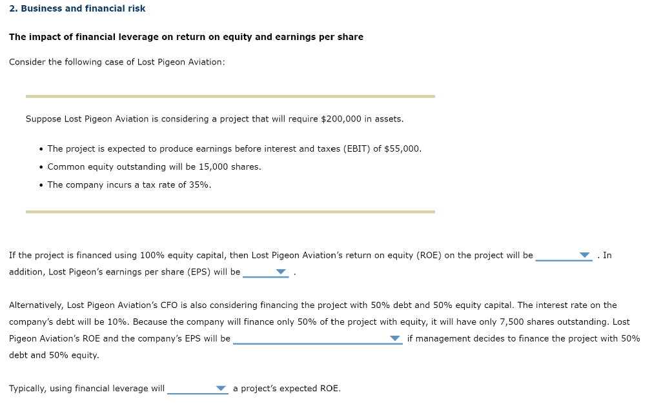This screenshot has height=408, width=661.
Task: Click the bottom tan divider bar
Action: 230,210
